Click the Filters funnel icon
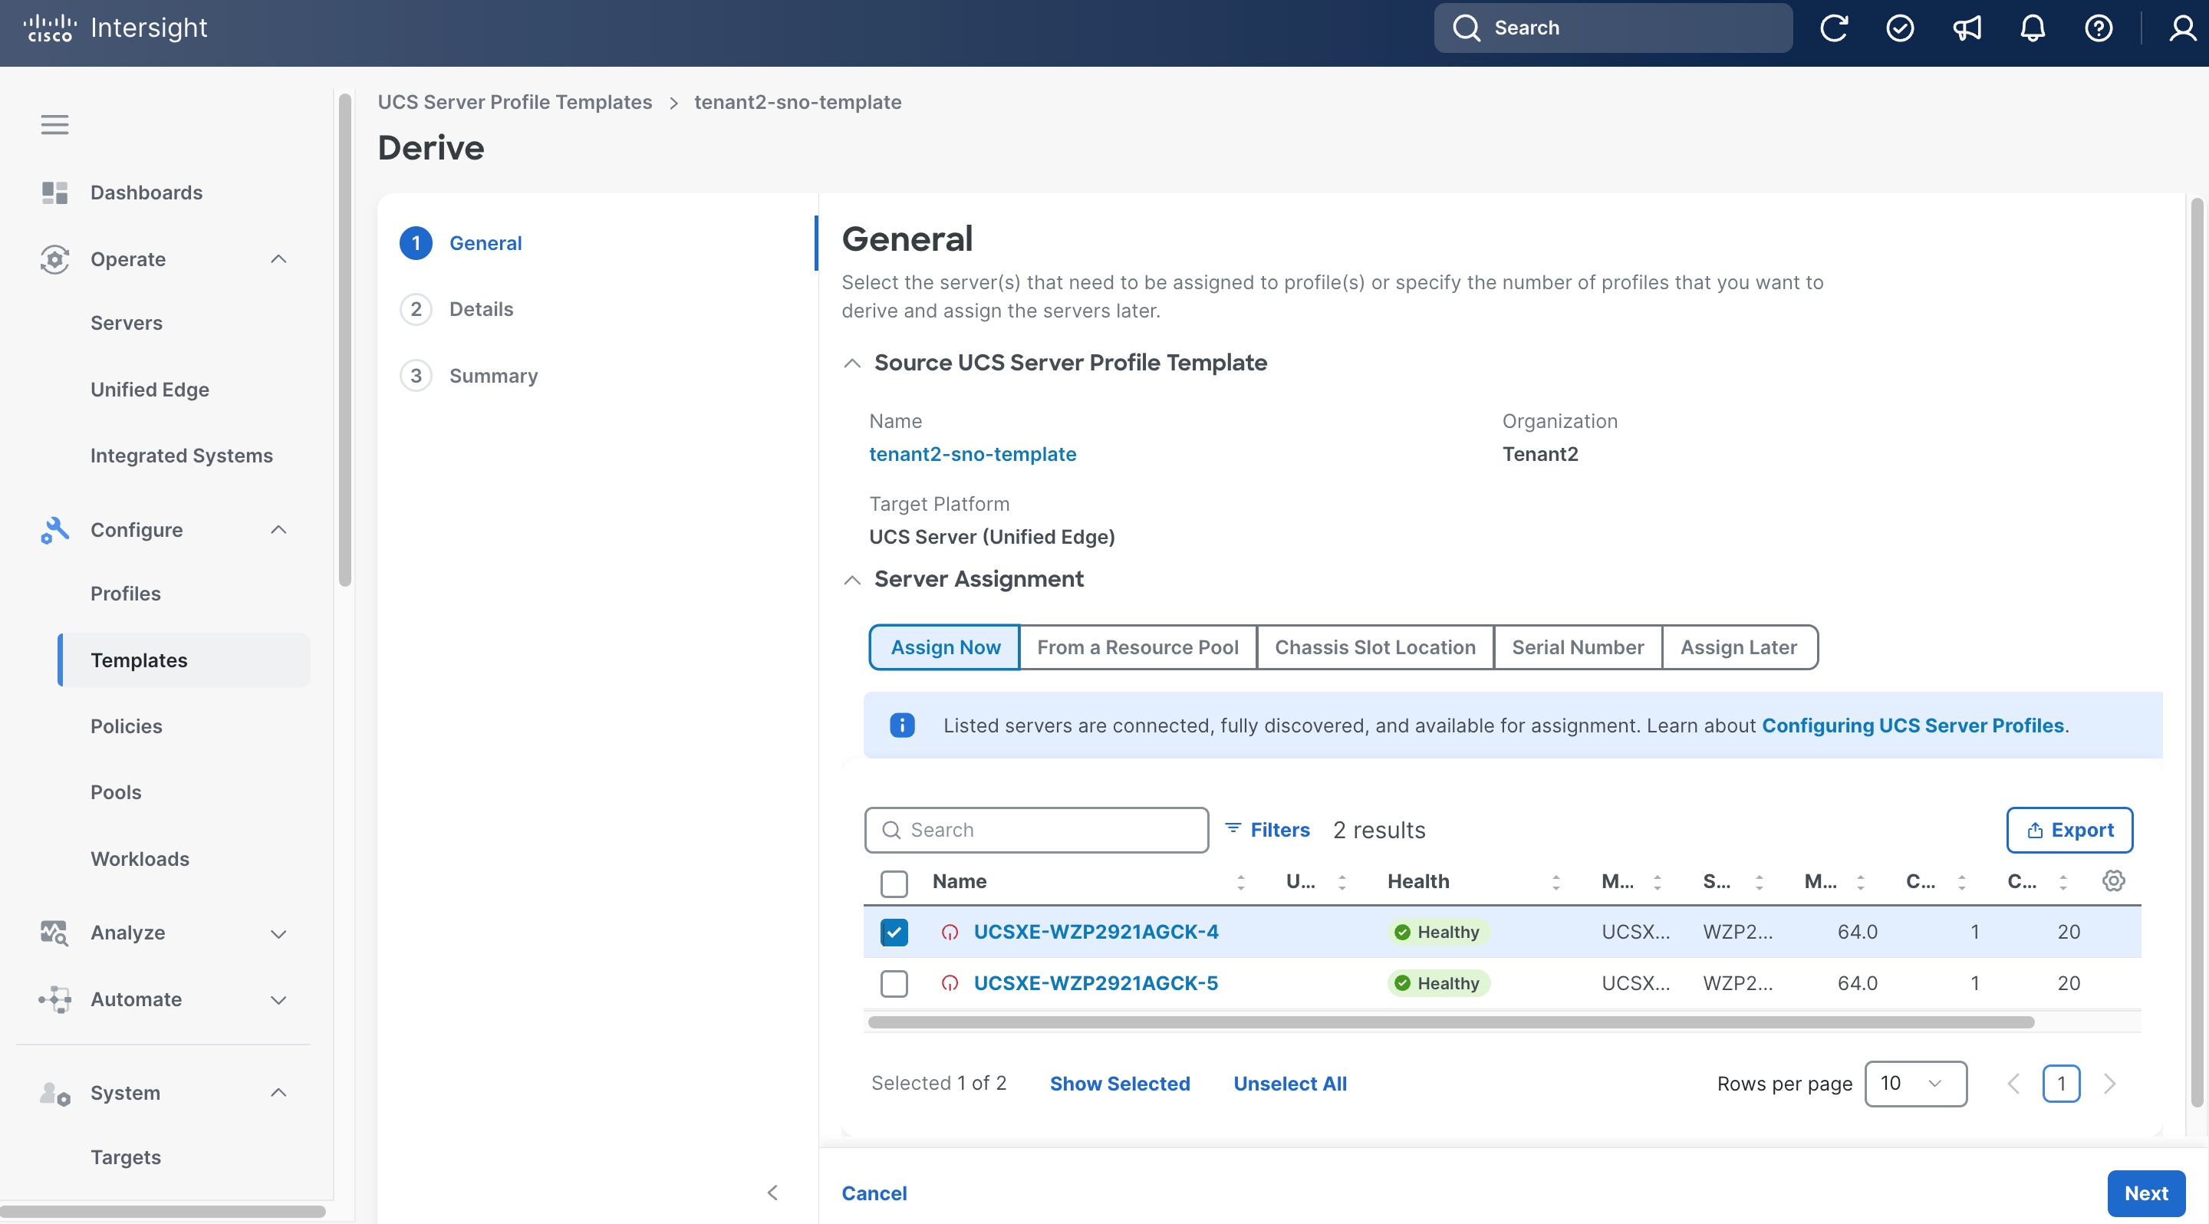This screenshot has width=2209, height=1224. [1233, 829]
